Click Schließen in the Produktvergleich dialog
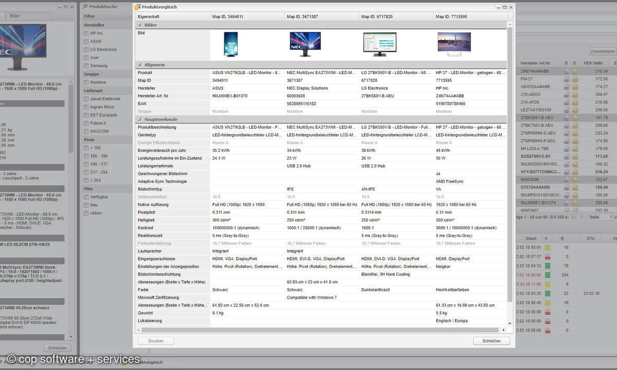 pyautogui.click(x=492, y=341)
